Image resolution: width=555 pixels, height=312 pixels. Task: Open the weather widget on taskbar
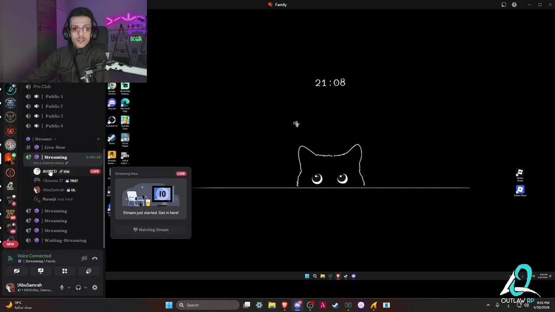[18, 305]
